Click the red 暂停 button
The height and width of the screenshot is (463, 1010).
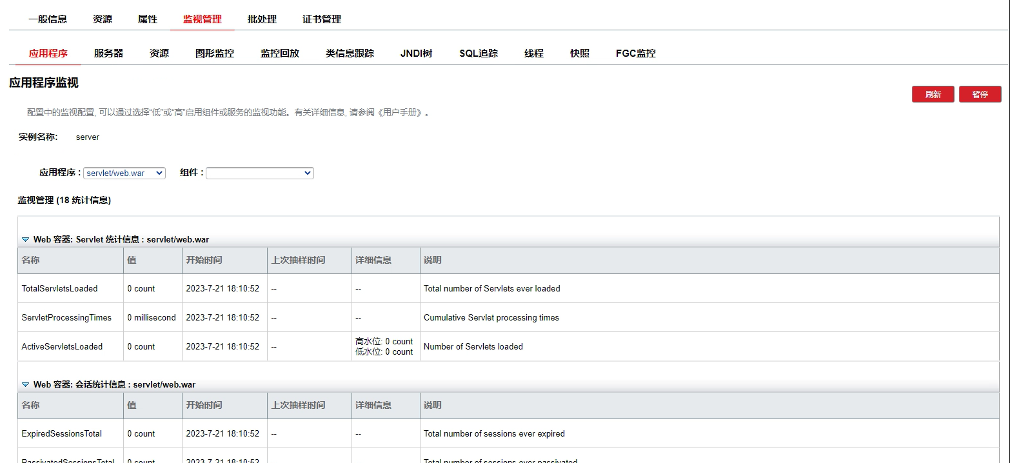pos(980,94)
